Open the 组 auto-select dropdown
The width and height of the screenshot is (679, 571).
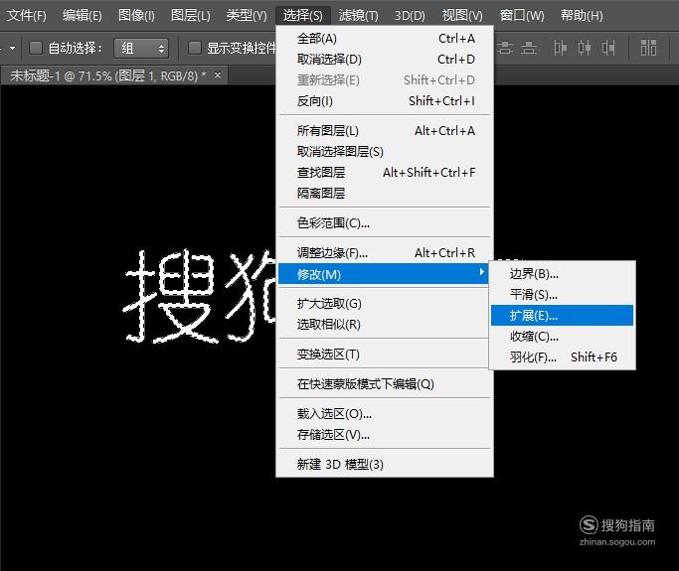[x=141, y=48]
